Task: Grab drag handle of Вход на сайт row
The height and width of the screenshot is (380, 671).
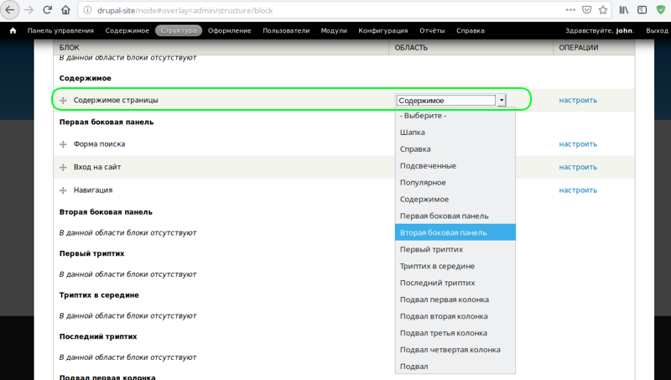Action: (x=64, y=167)
